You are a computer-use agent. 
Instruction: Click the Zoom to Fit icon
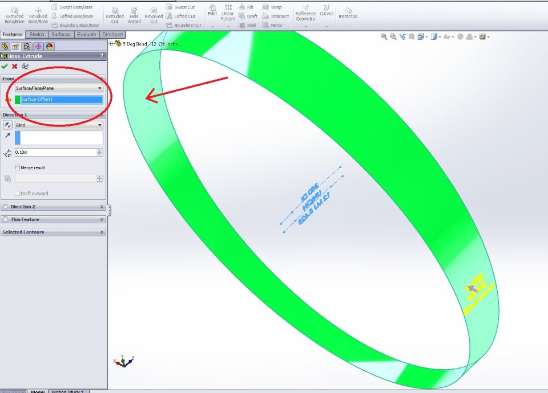coord(384,36)
